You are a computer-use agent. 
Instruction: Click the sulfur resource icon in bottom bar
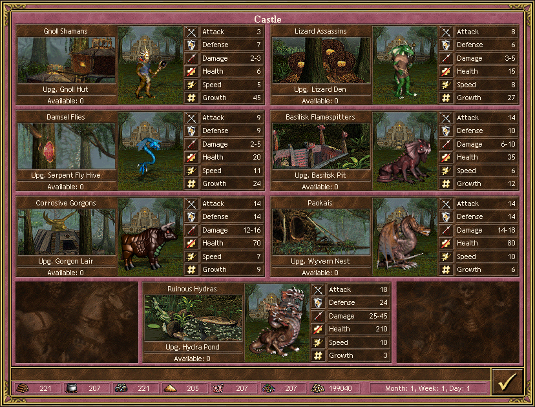(170, 388)
